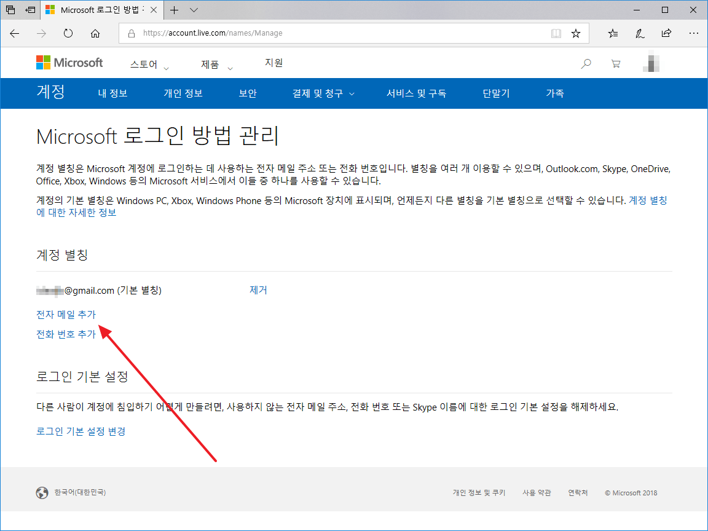Click the Microsoft logo
Screen dimensions: 708x531
tap(69, 62)
